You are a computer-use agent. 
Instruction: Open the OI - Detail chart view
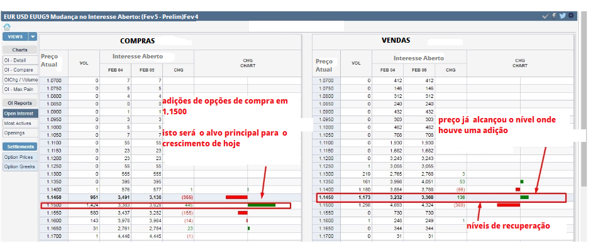20,60
